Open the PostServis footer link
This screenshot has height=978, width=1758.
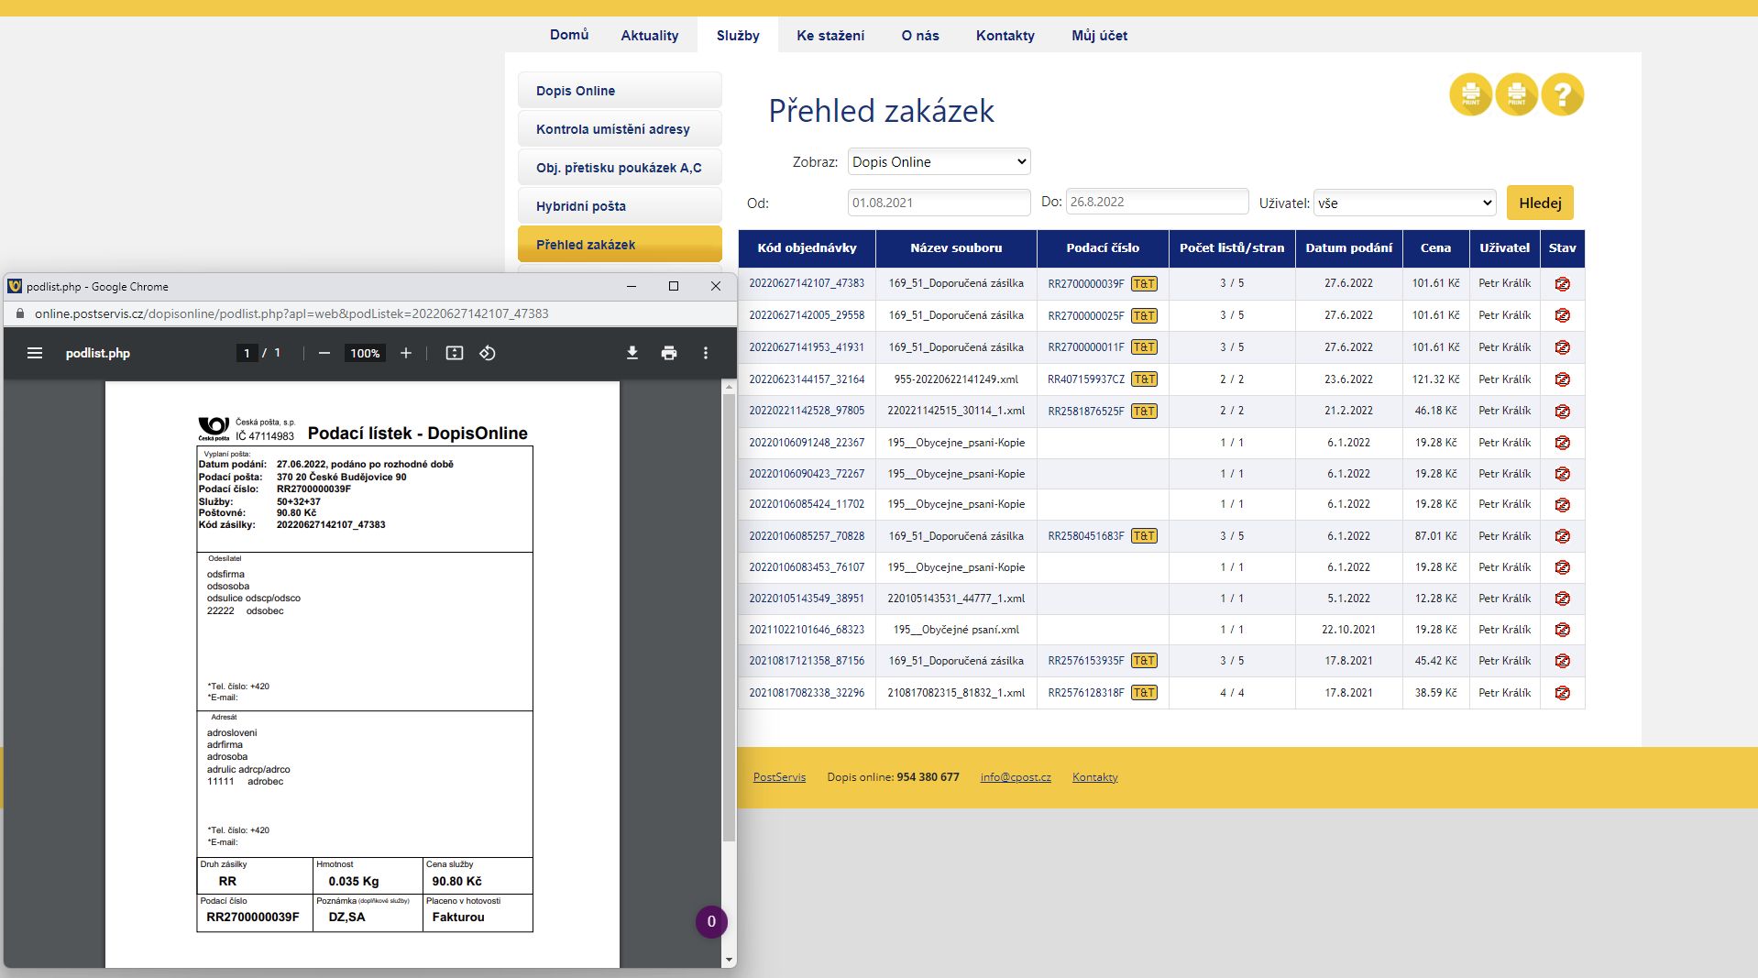click(x=779, y=777)
